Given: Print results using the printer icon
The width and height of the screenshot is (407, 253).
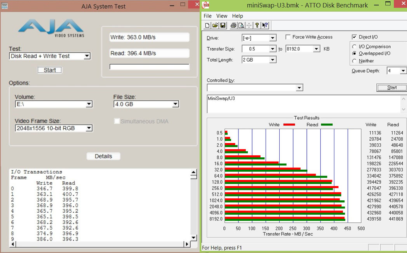Looking at the screenshot, I should click(233, 25).
